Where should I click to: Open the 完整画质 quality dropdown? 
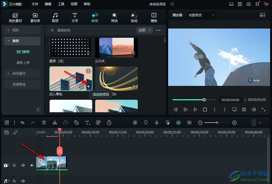coord(201,15)
